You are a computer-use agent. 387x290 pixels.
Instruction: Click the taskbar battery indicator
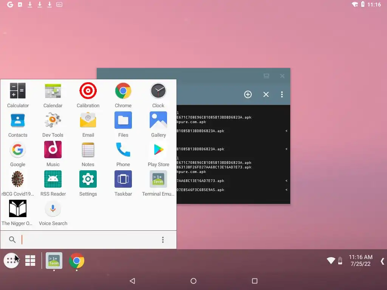tap(340, 261)
